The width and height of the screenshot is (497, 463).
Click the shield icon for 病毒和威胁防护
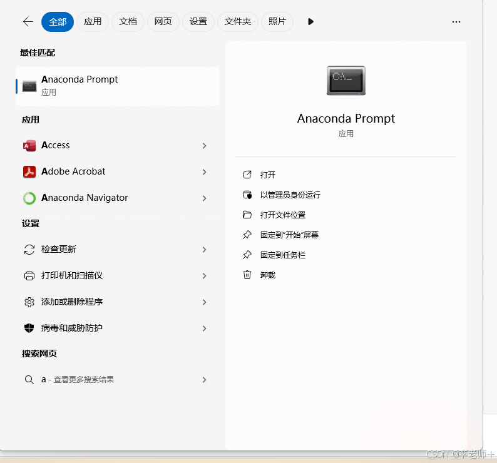(29, 328)
